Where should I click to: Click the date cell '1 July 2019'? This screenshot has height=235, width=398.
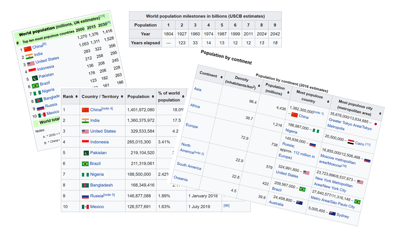[199, 207]
